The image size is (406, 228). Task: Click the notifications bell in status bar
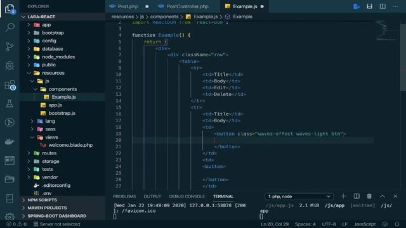(x=397, y=224)
